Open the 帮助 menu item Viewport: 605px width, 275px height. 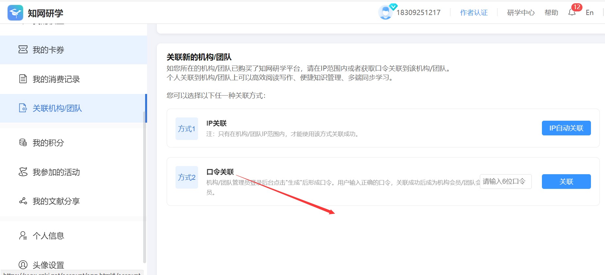pyautogui.click(x=551, y=13)
